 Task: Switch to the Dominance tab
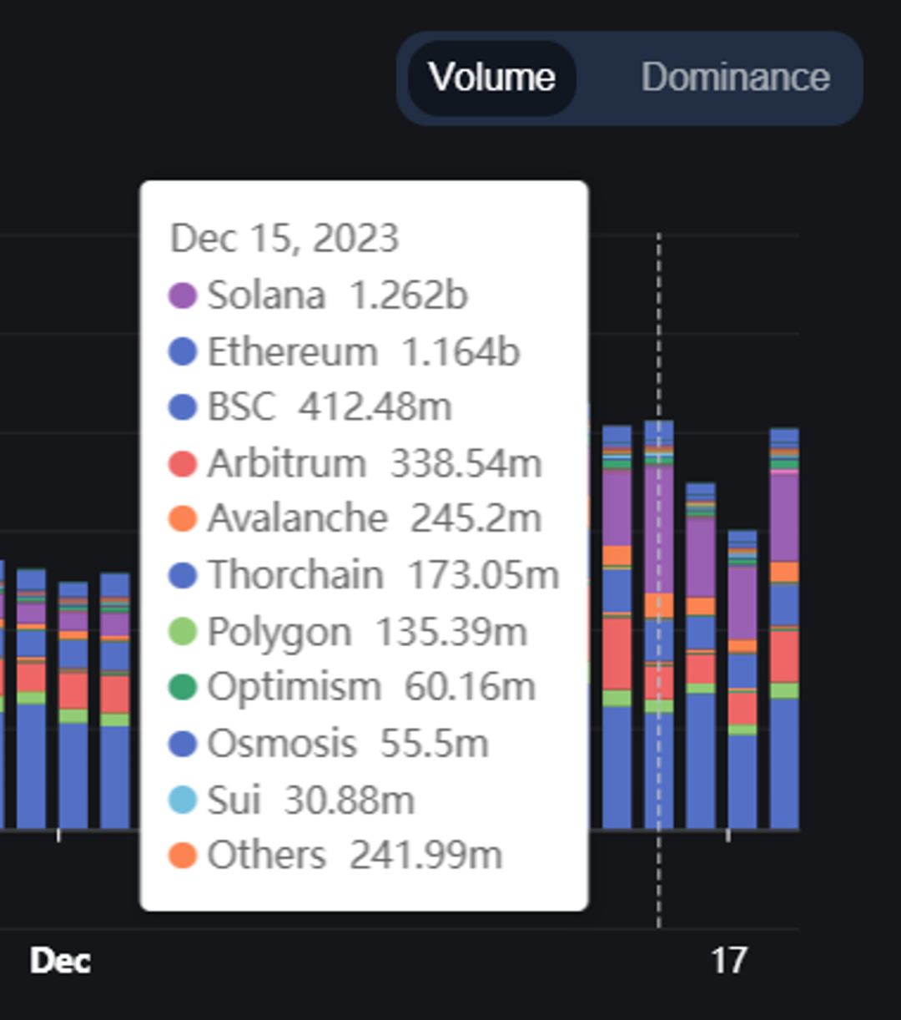pos(735,78)
